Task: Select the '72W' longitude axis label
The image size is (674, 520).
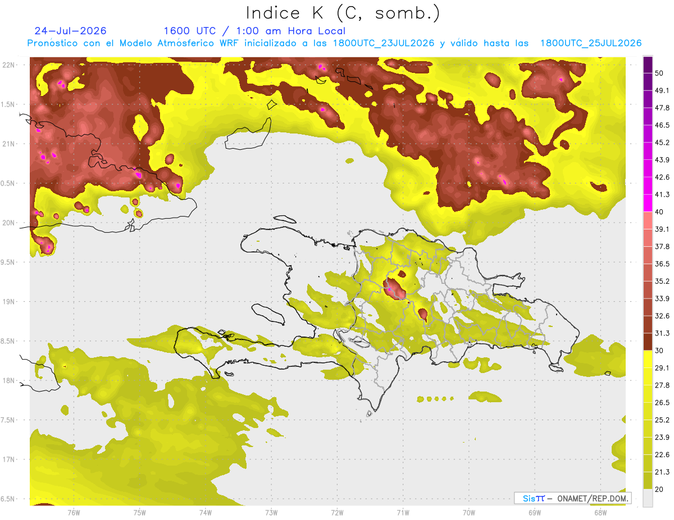Action: (x=338, y=512)
